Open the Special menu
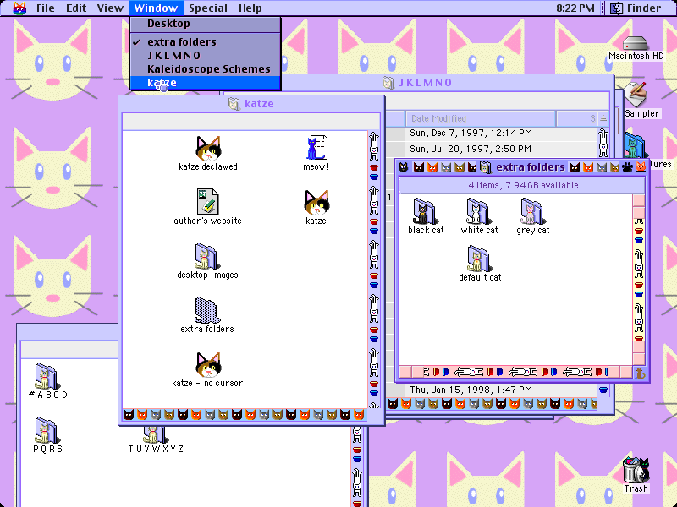The height and width of the screenshot is (507, 677). pyautogui.click(x=208, y=8)
